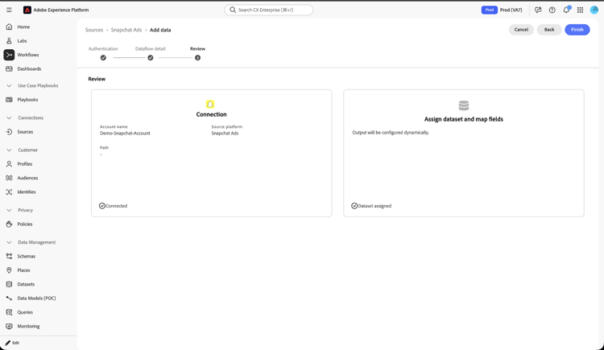Open the hamburger navigation menu

[x=9, y=10]
